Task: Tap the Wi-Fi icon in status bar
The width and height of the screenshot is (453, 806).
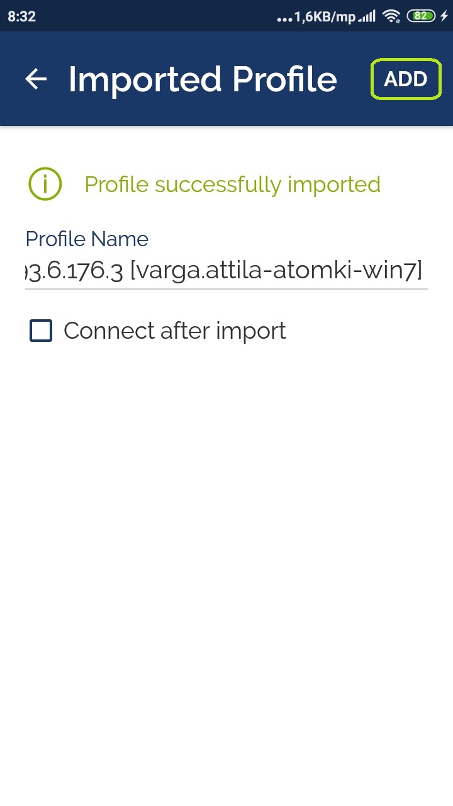Action: 392,16
